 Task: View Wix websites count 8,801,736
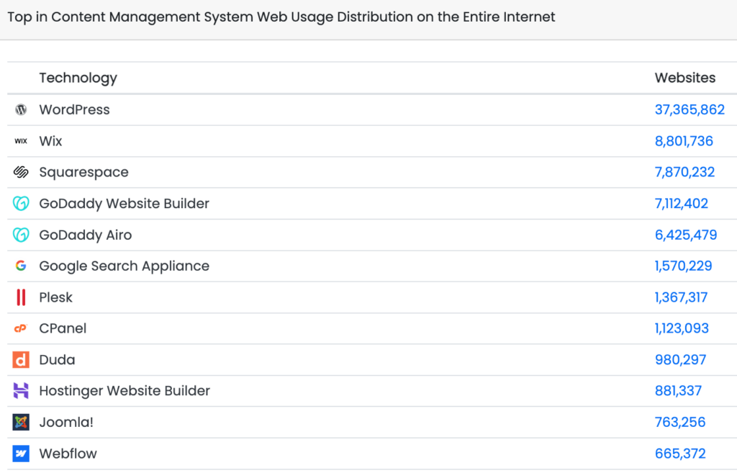point(684,141)
